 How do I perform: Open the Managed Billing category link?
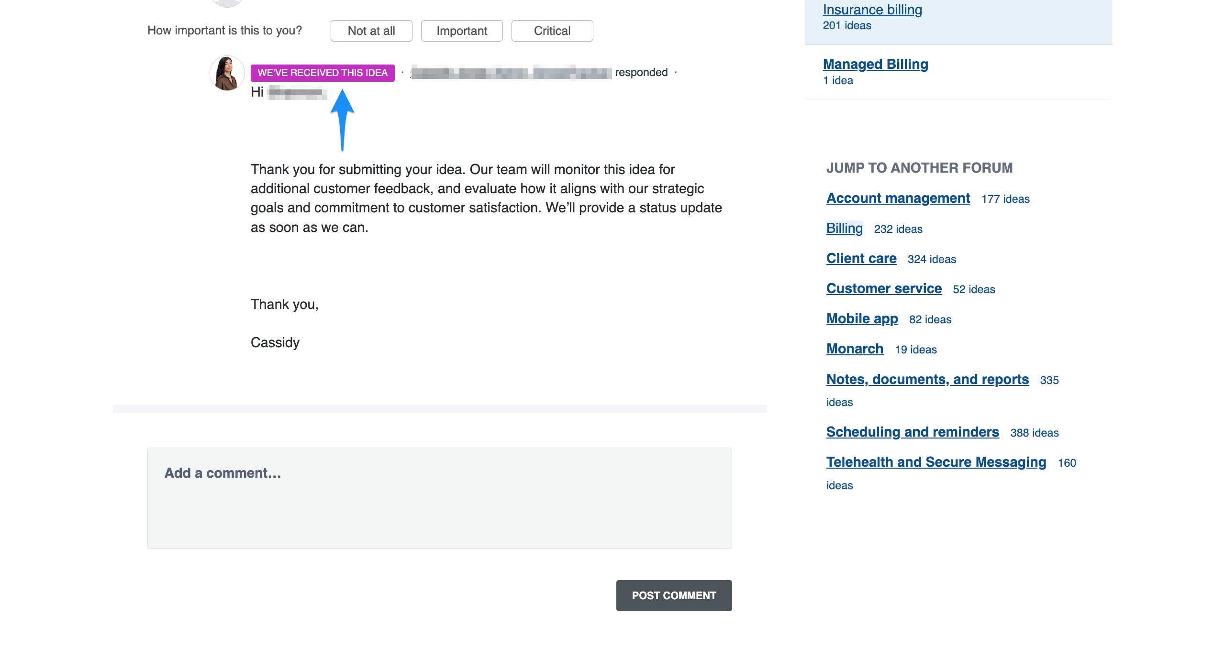click(x=875, y=64)
